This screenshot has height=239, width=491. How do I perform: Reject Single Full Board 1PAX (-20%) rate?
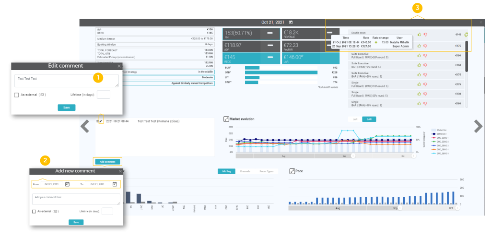pos(425,94)
